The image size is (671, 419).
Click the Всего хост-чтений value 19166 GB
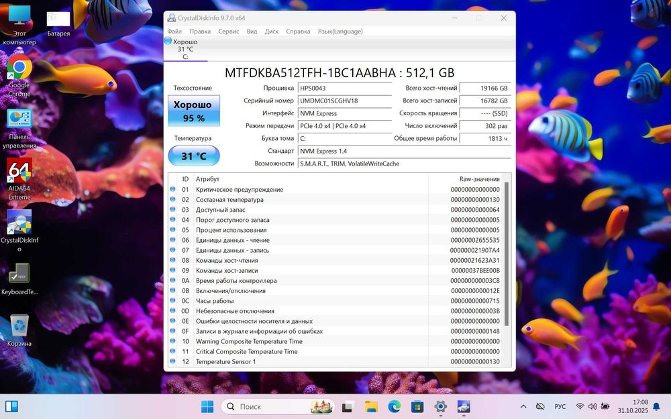[x=485, y=88]
